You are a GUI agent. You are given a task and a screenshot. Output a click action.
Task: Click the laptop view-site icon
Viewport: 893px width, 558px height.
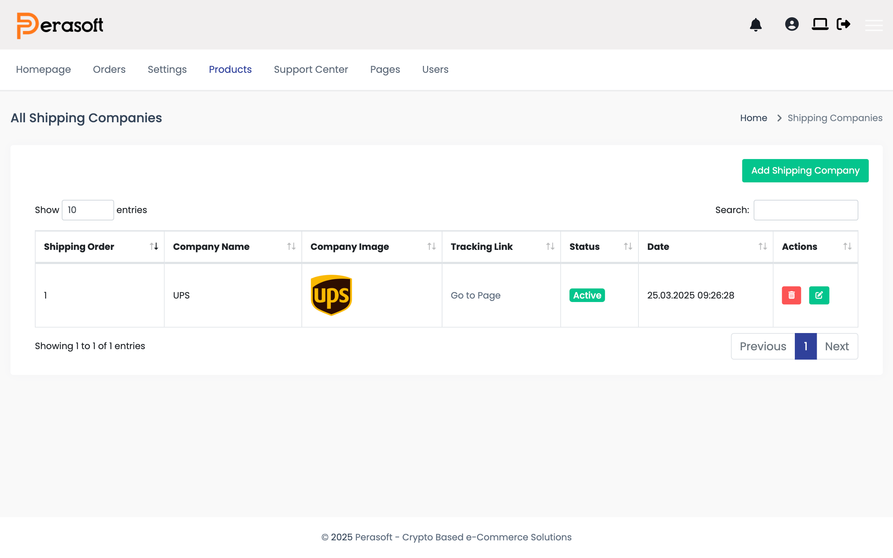[x=820, y=24]
